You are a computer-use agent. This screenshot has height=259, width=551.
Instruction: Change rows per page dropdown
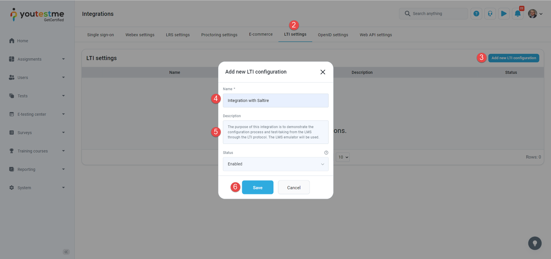(x=343, y=157)
